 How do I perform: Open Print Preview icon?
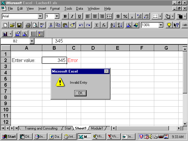point(35,25)
